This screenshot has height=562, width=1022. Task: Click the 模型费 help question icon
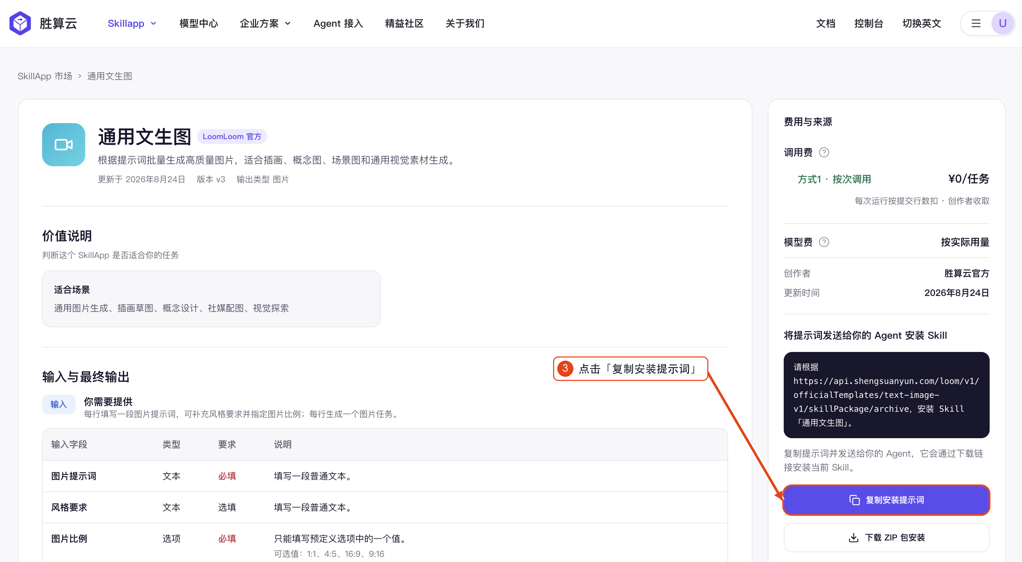824,242
